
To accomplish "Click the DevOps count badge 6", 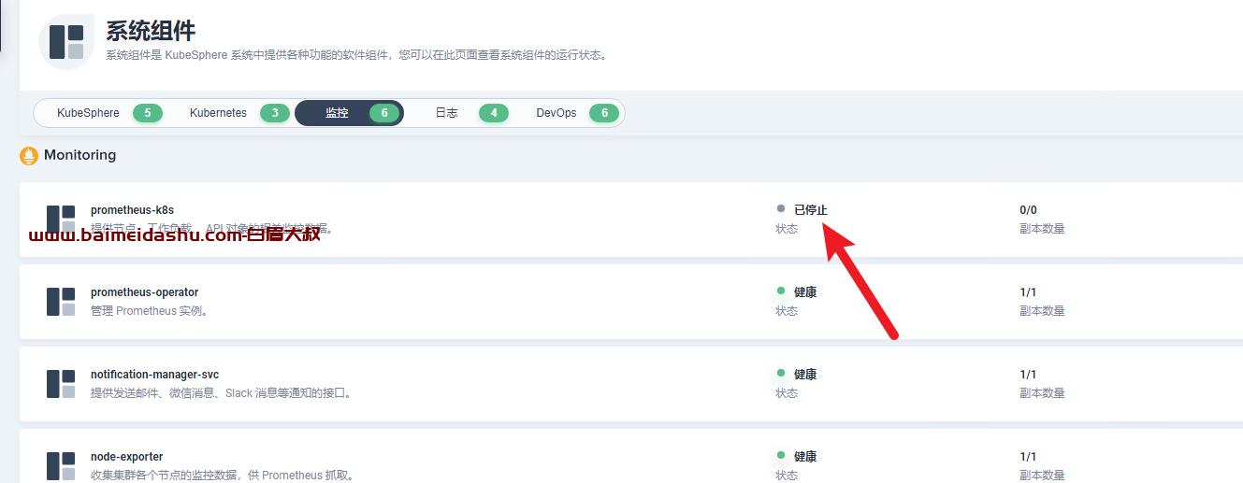I will [604, 113].
